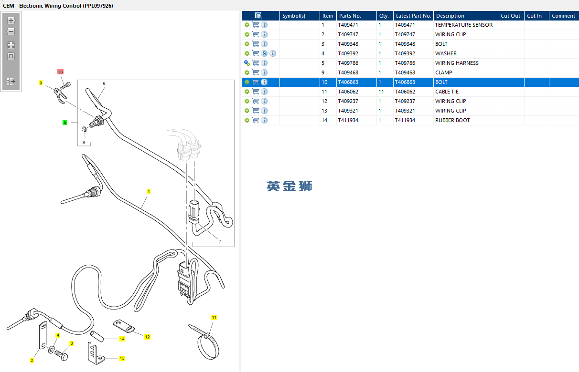Click gear icon for item 2 WIRING CLIP
The width and height of the screenshot is (579, 372).
pos(247,34)
